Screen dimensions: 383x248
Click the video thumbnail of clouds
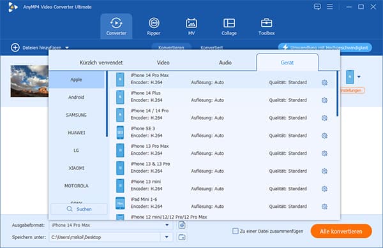(x=29, y=81)
